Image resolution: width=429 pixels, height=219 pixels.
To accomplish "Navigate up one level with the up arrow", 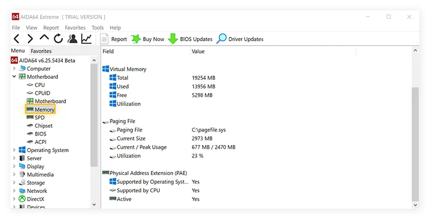I will click(x=44, y=37).
